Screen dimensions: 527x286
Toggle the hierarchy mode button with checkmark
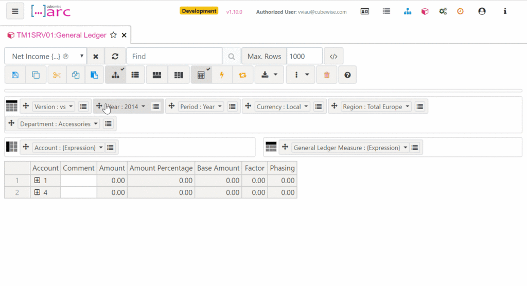pos(115,75)
